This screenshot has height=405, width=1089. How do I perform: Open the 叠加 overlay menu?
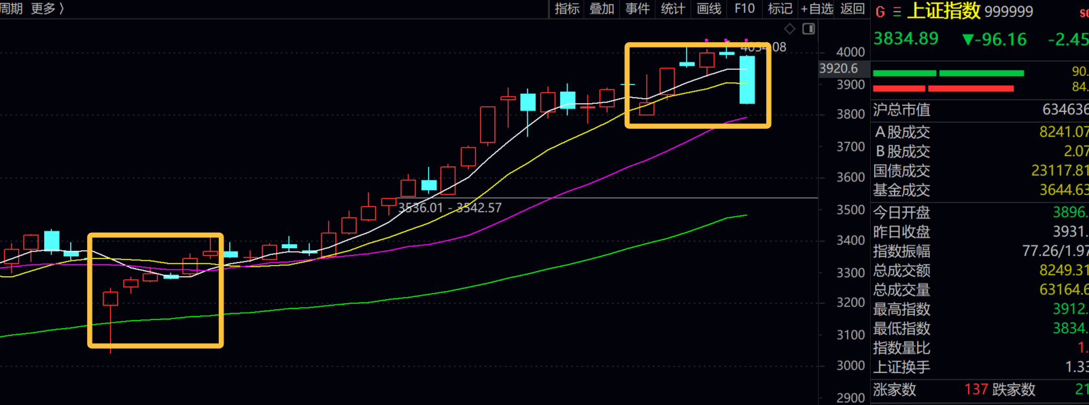tap(602, 9)
